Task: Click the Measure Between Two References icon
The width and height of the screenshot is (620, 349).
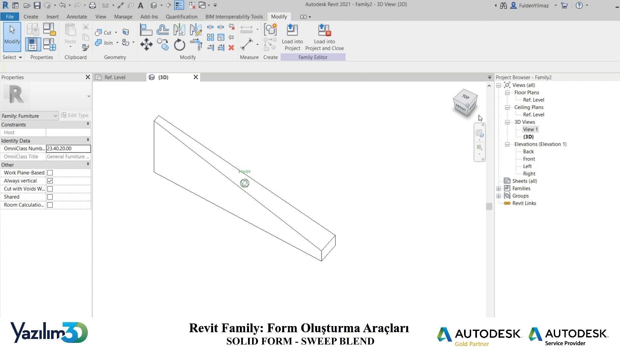Action: coord(246,29)
